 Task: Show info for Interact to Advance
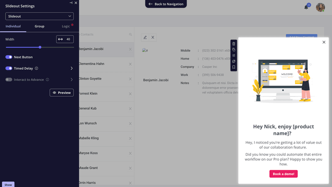tap(47, 79)
